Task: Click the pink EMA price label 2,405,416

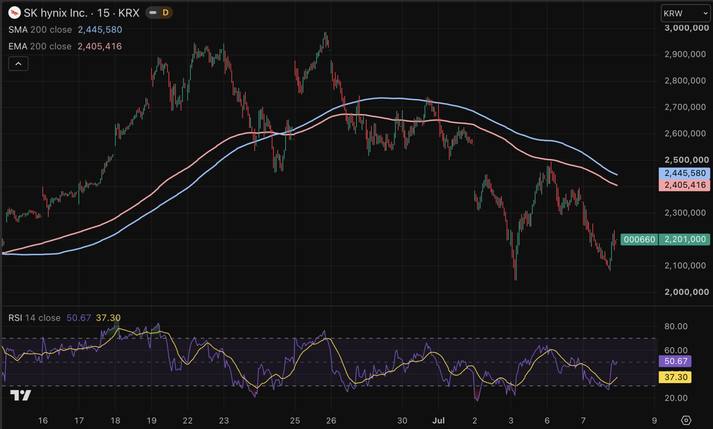Action: click(x=685, y=185)
